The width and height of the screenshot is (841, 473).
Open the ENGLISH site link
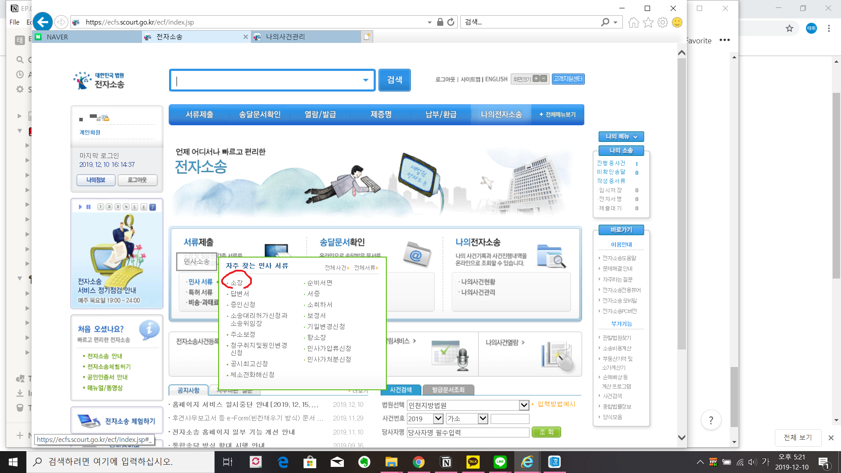pyautogui.click(x=496, y=79)
